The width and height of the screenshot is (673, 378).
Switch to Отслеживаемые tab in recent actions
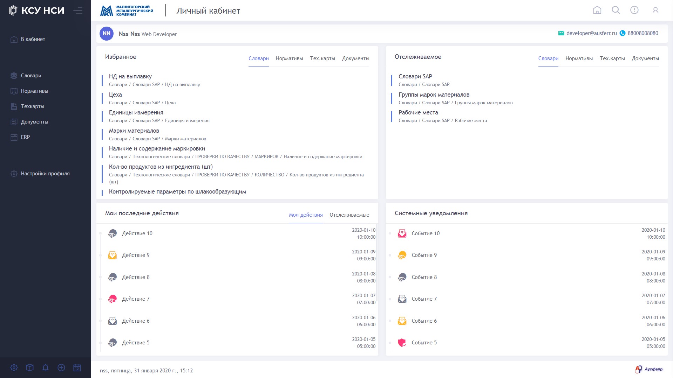[349, 215]
